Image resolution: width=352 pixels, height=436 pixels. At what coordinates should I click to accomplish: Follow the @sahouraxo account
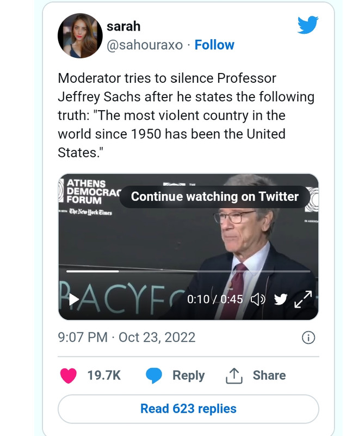pyautogui.click(x=214, y=45)
